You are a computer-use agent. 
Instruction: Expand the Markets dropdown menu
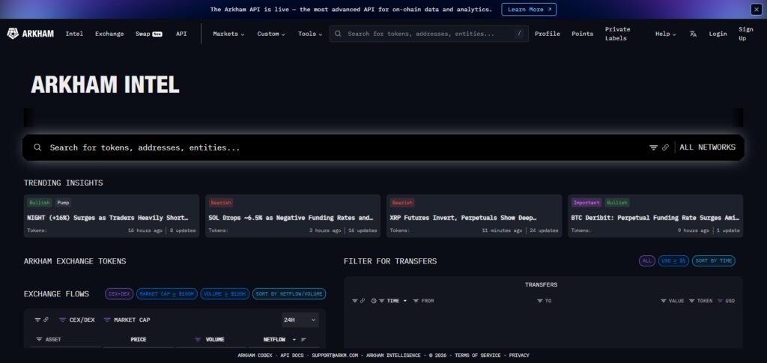(x=228, y=34)
